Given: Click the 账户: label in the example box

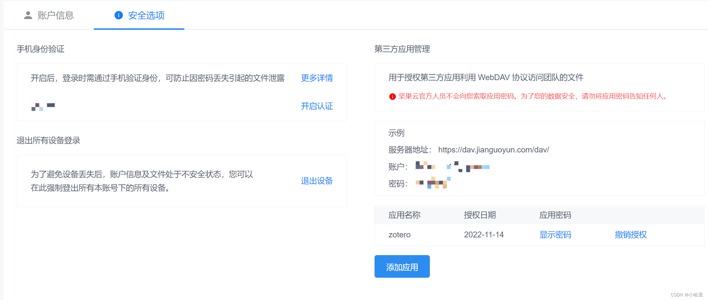Looking at the screenshot, I should pos(398,167).
